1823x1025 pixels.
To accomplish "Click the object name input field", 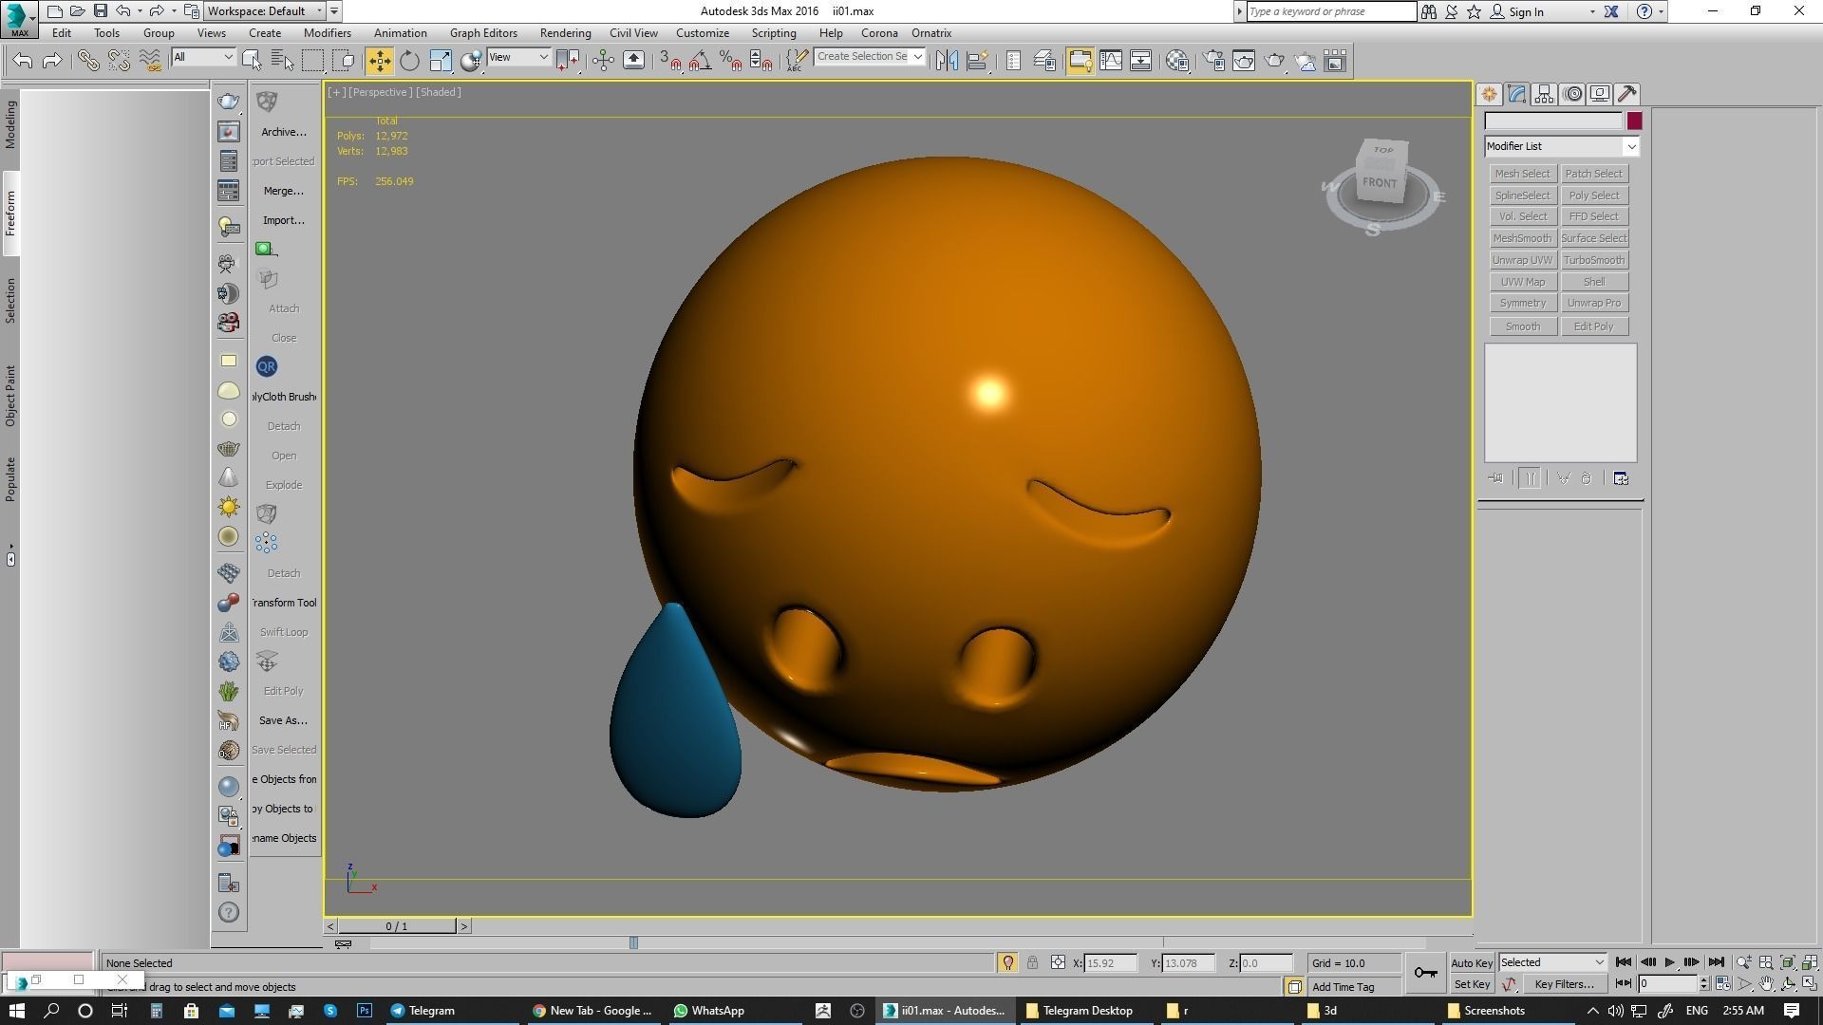I will point(1553,121).
